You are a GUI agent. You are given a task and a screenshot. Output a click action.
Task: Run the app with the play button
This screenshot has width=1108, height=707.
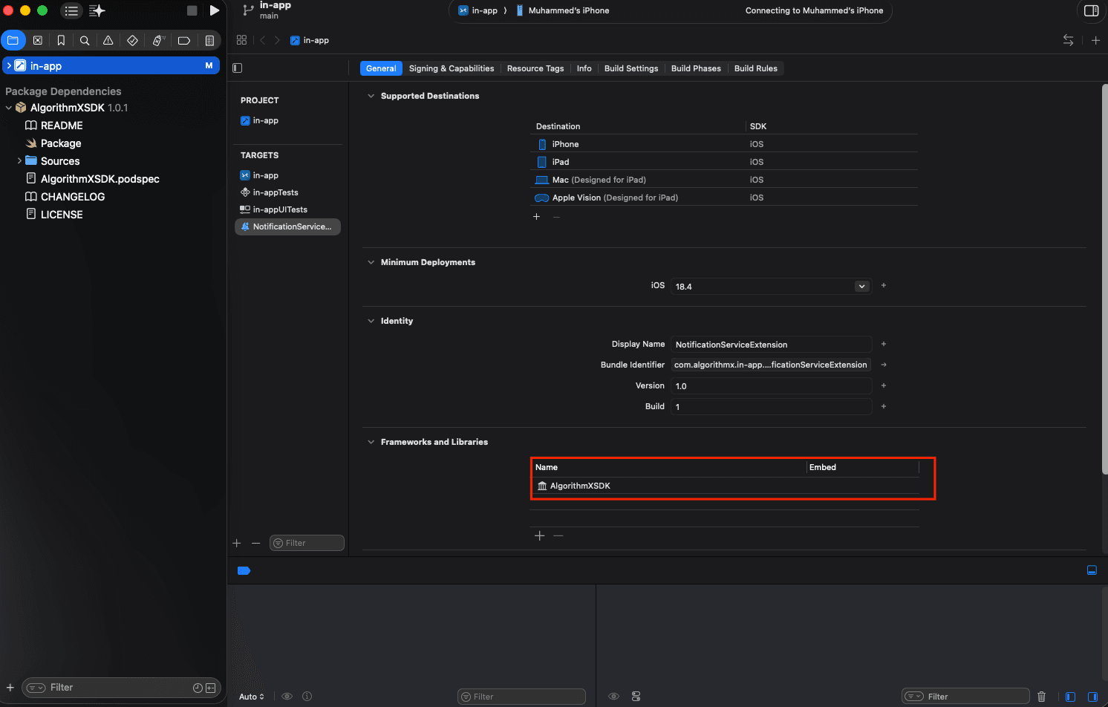click(215, 10)
